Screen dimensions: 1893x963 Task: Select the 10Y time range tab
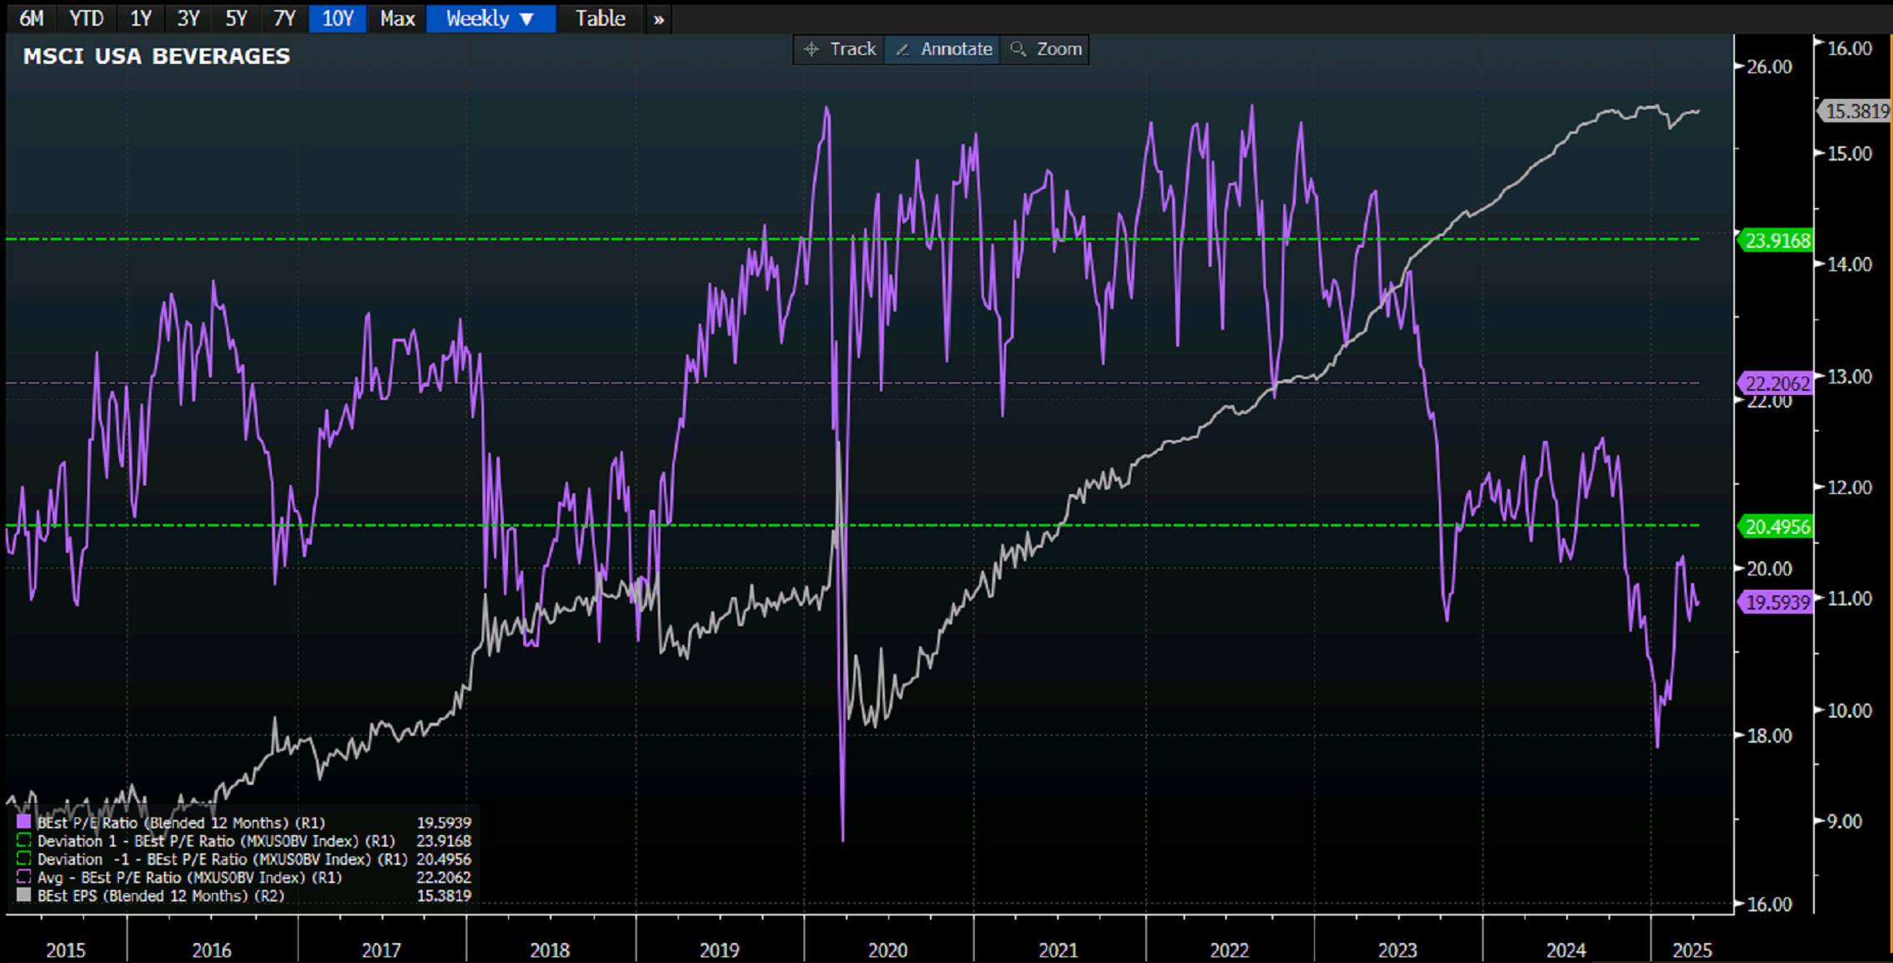338,18
